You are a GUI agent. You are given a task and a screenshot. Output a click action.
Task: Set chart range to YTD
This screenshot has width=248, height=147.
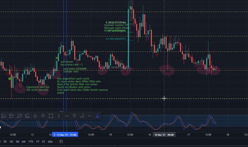pyautogui.click(x=31, y=141)
